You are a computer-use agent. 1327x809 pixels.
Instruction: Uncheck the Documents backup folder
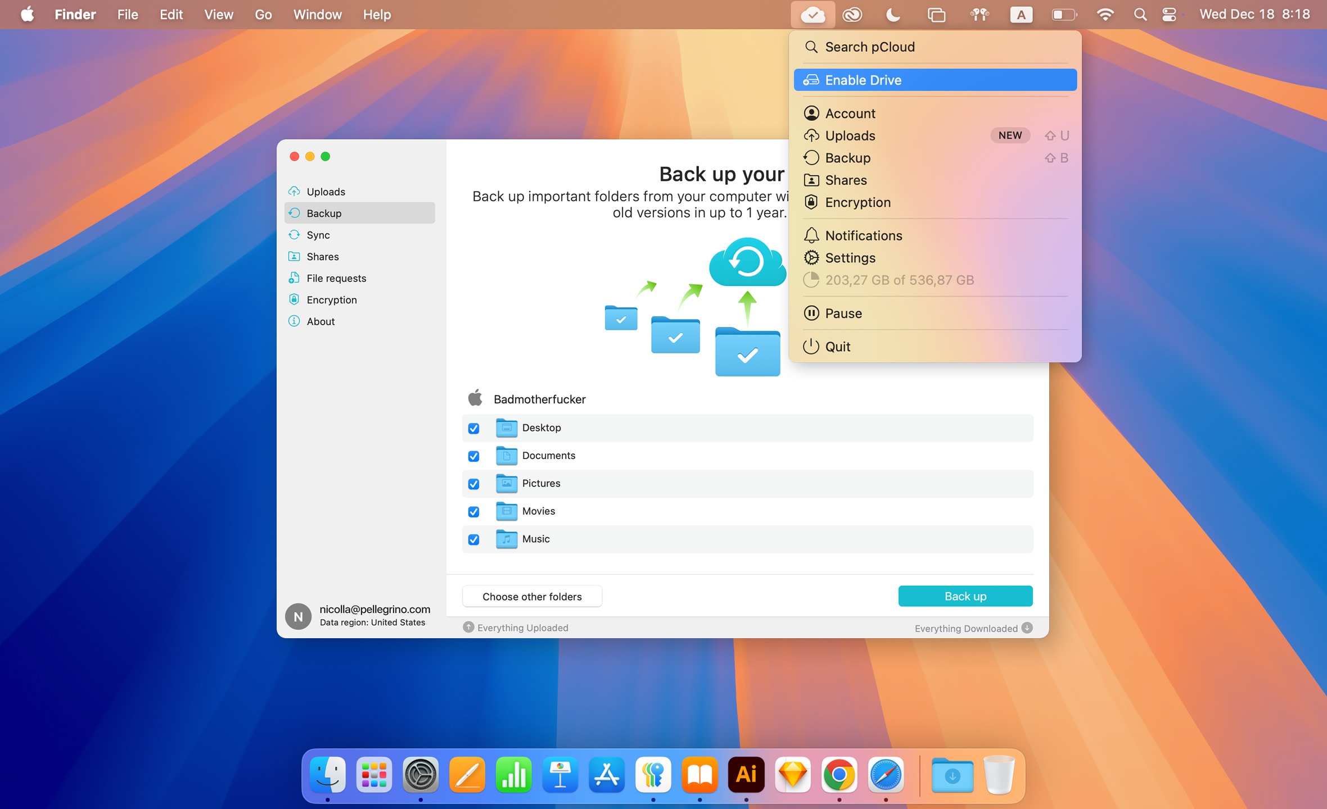point(473,456)
